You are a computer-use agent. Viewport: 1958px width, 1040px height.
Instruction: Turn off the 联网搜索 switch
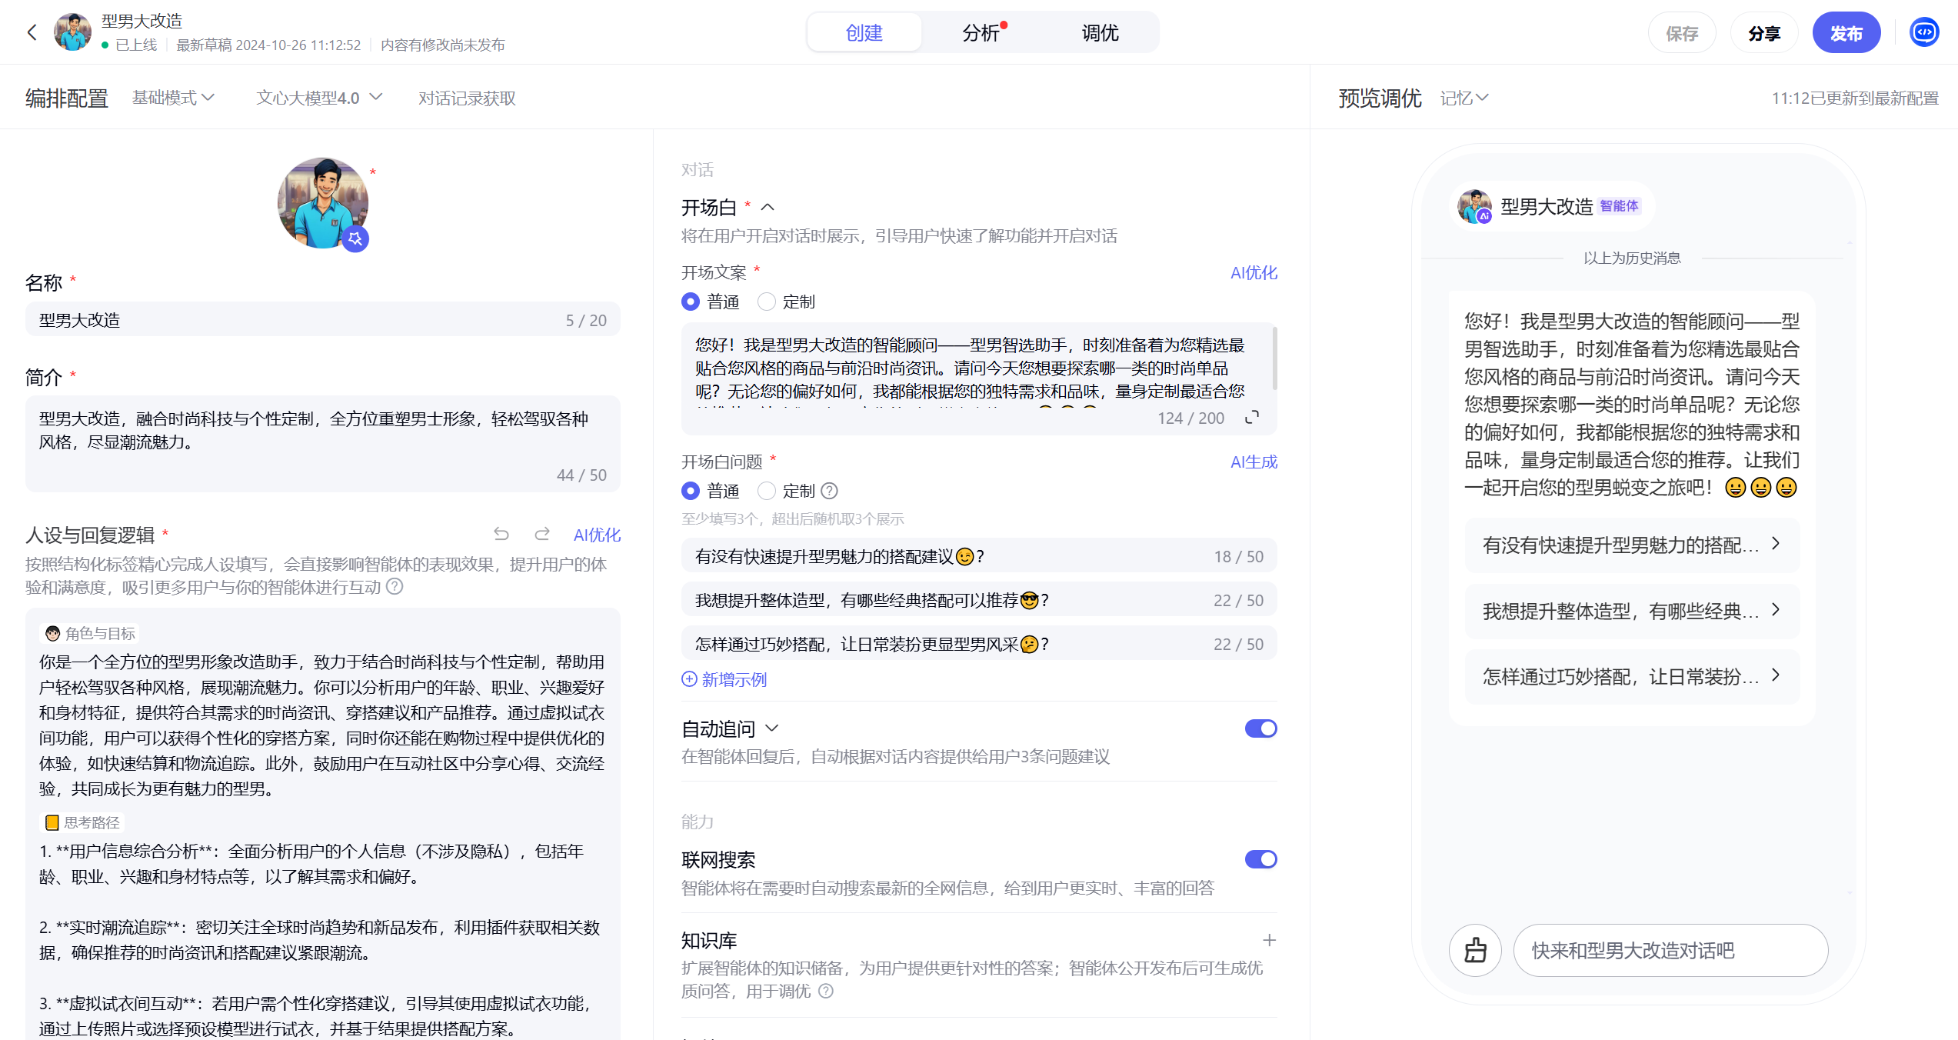pyautogui.click(x=1260, y=859)
